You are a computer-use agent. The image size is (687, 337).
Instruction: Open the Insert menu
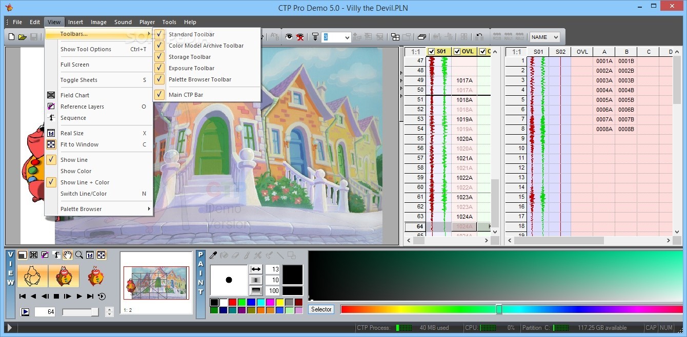tap(75, 22)
